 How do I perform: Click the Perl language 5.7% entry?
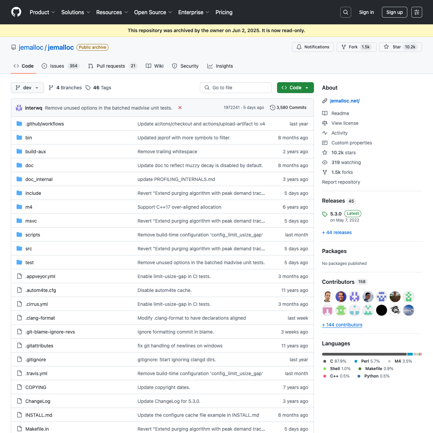tap(367, 361)
